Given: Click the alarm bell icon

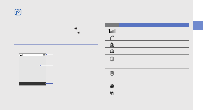Looking at the screenshot, I should 112,51.
